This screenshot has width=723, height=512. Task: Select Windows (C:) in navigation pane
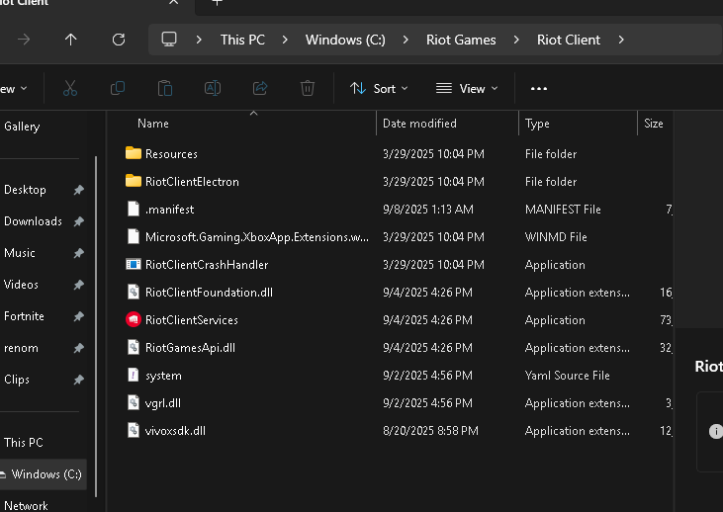click(43, 474)
